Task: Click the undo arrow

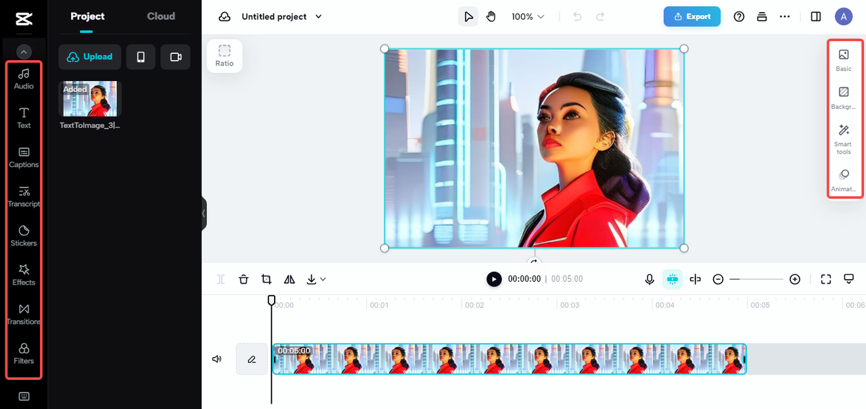Action: click(x=577, y=17)
